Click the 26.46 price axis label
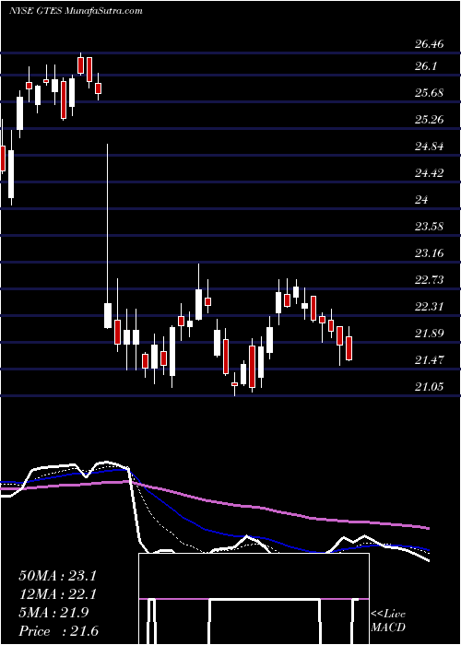 pyautogui.click(x=429, y=43)
